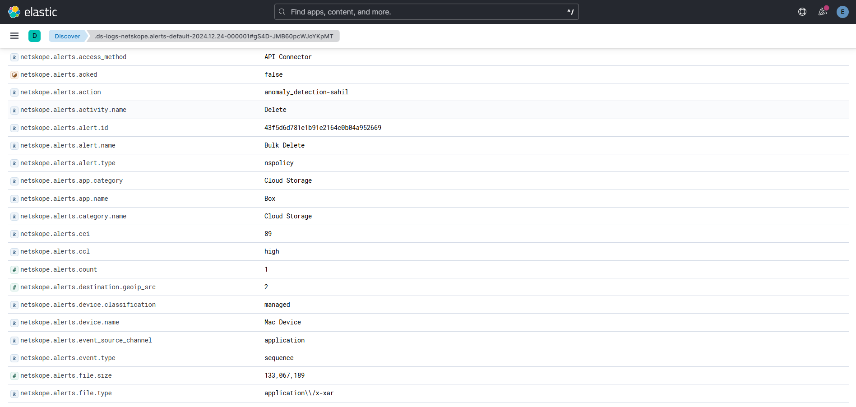This screenshot has height=407, width=856.
Task: Select the netskope.alerts.alert.id field name
Action: (x=64, y=128)
